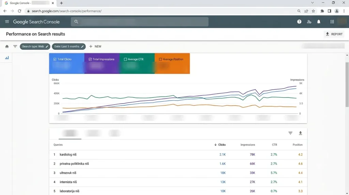Edit the Search type: Web filter chip
Image resolution: width=349 pixels, height=195 pixels.
click(x=35, y=46)
